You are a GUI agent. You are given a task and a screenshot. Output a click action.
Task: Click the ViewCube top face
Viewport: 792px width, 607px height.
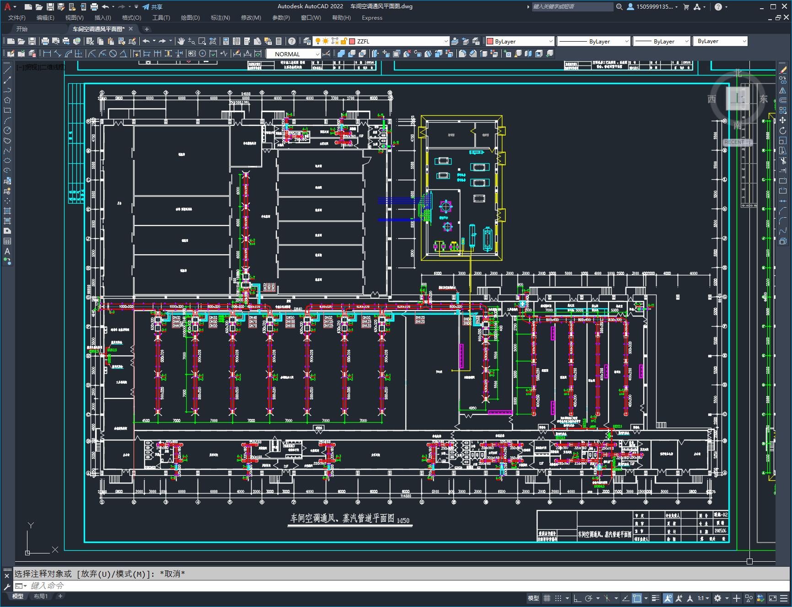738,98
